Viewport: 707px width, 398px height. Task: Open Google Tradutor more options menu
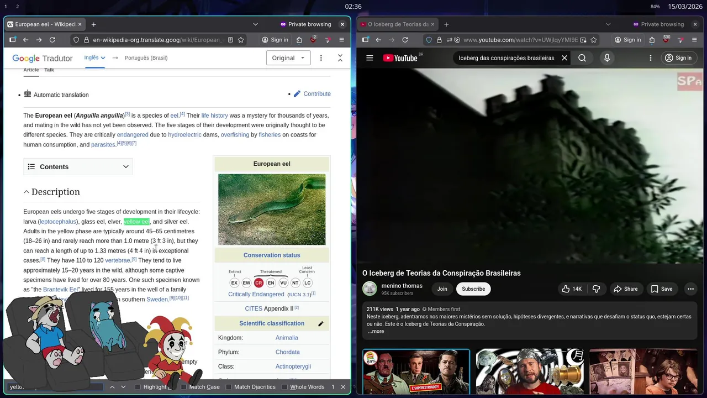pos(321,57)
